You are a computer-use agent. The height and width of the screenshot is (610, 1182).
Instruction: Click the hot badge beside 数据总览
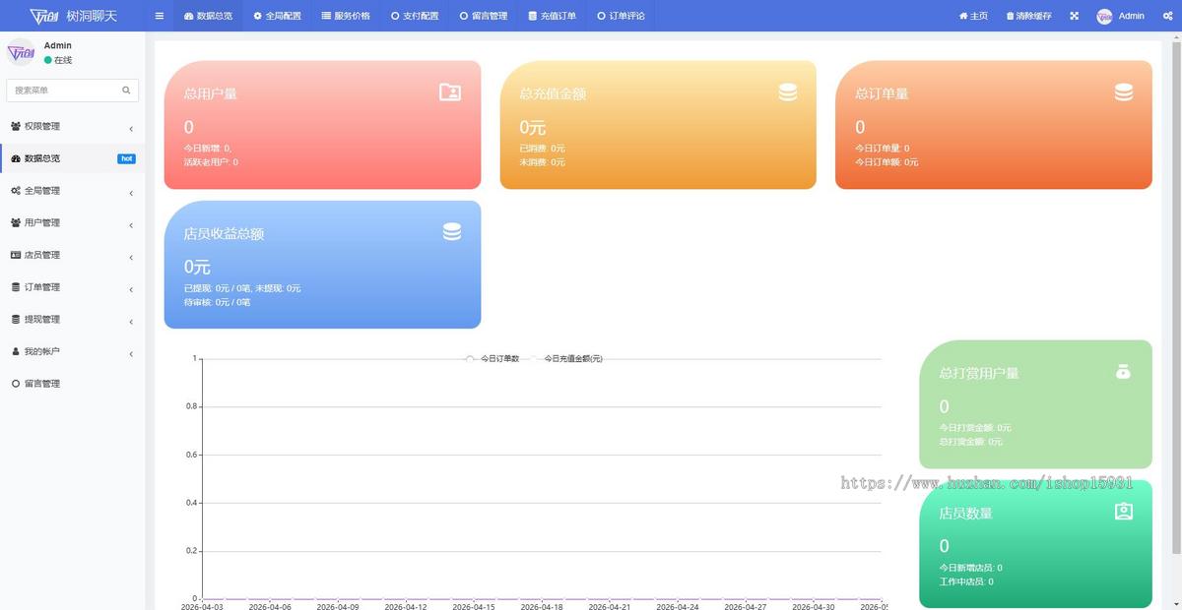(x=126, y=158)
